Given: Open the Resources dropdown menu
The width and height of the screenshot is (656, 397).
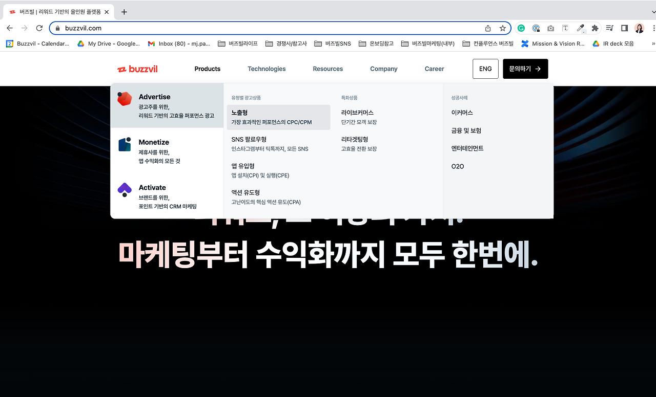Looking at the screenshot, I should pos(327,69).
